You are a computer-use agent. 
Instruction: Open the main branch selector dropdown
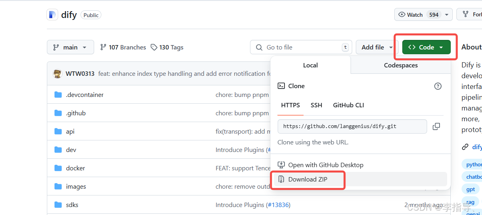point(71,47)
